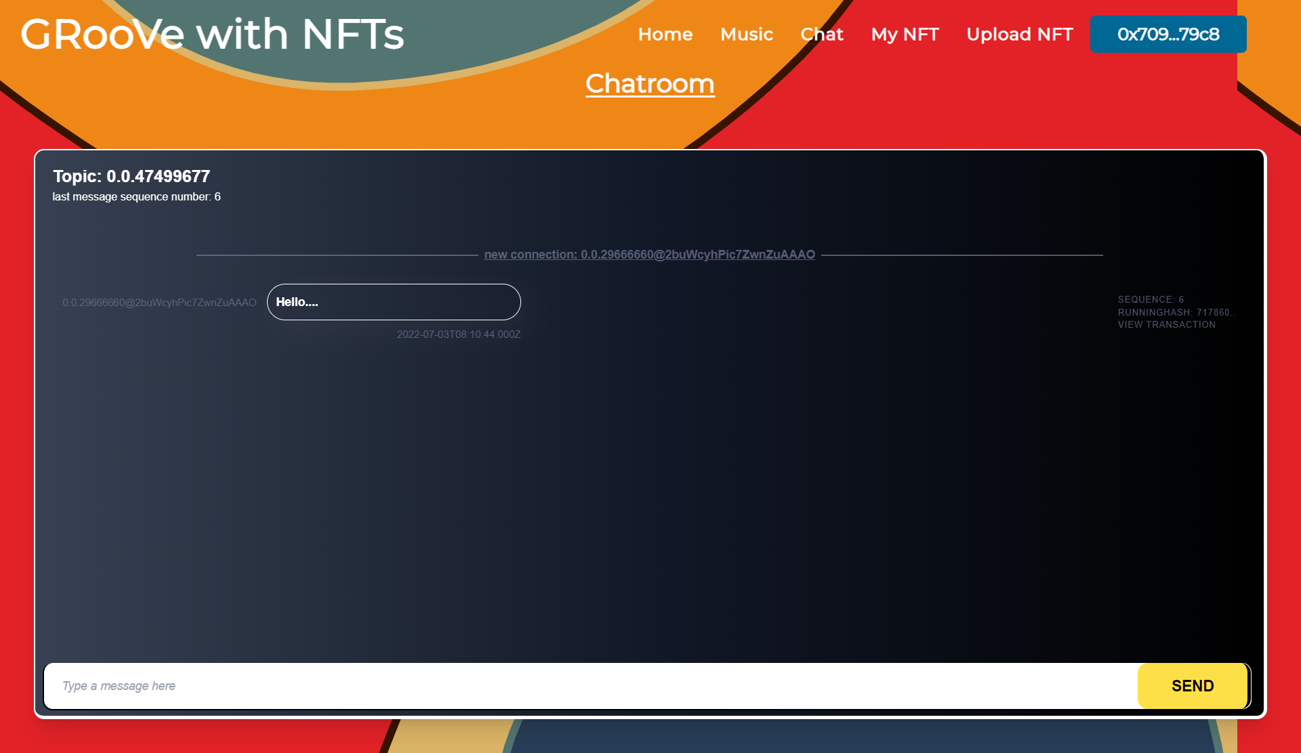Image resolution: width=1301 pixels, height=753 pixels.
Task: Open the Chat nav link
Action: (821, 34)
